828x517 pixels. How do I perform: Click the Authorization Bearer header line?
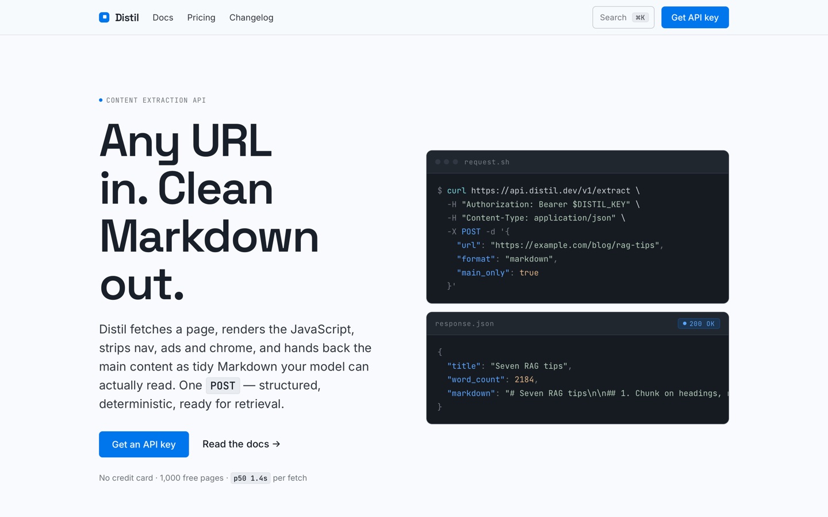click(543, 205)
